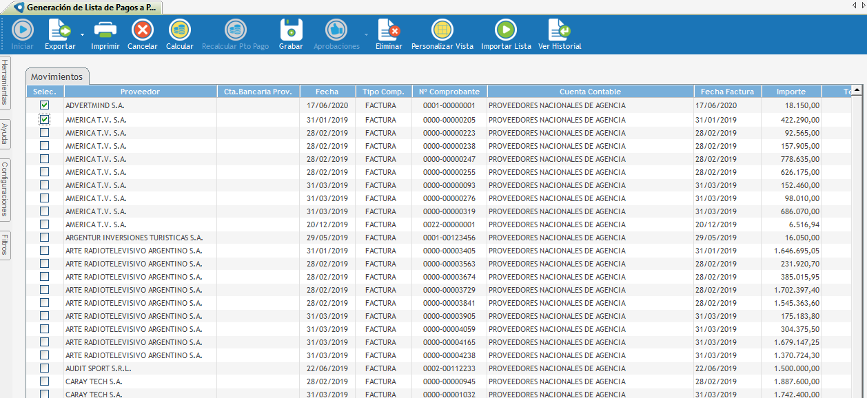Click the Importar Lista icon

pyautogui.click(x=506, y=30)
